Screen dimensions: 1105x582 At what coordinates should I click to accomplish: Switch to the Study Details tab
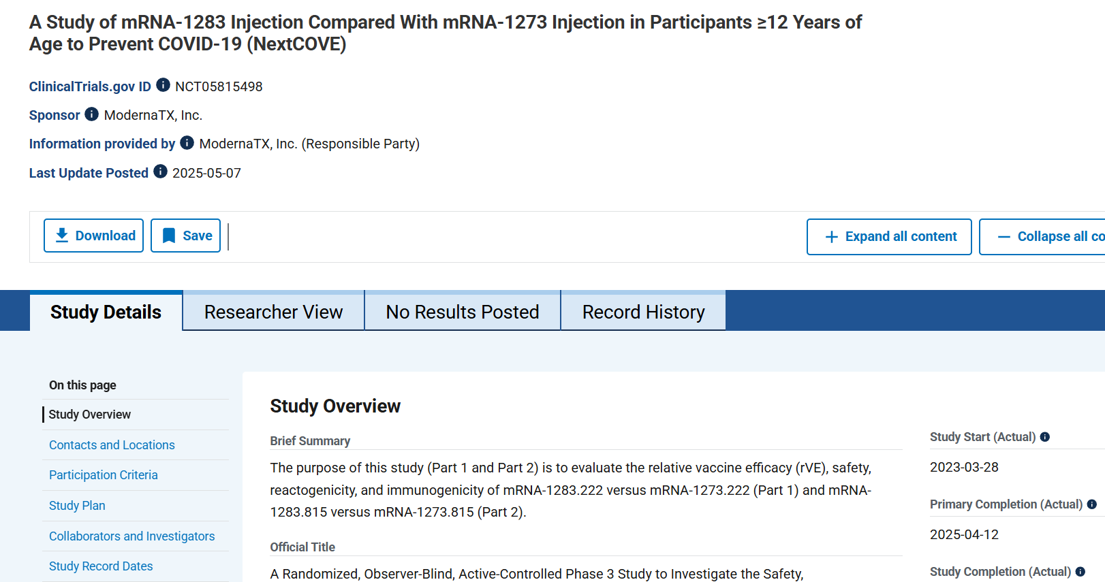pyautogui.click(x=106, y=312)
